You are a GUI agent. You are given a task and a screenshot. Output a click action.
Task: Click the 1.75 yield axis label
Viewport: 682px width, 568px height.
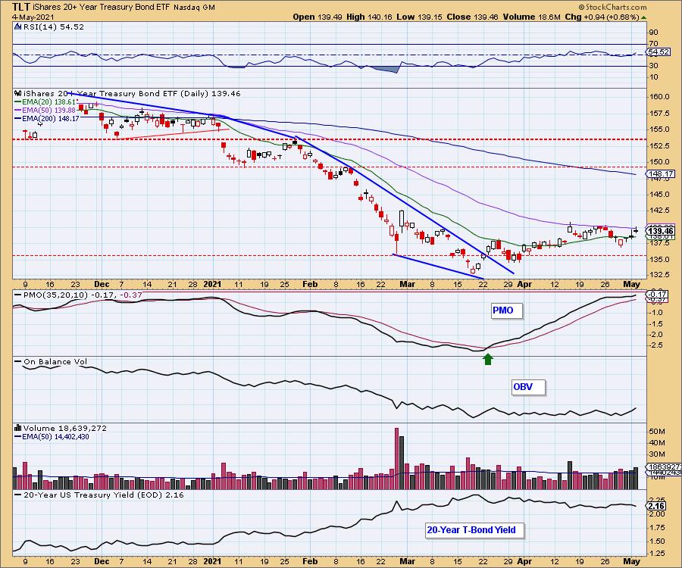coord(657,528)
